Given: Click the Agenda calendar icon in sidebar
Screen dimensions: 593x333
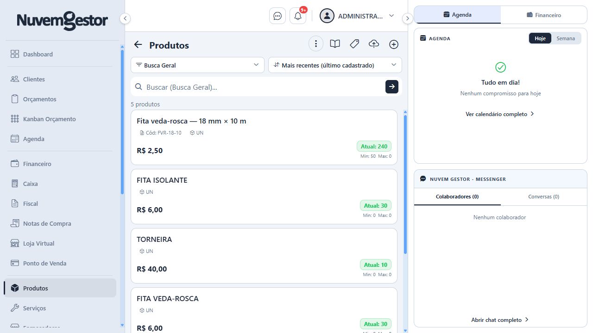Looking at the screenshot, I should point(15,139).
